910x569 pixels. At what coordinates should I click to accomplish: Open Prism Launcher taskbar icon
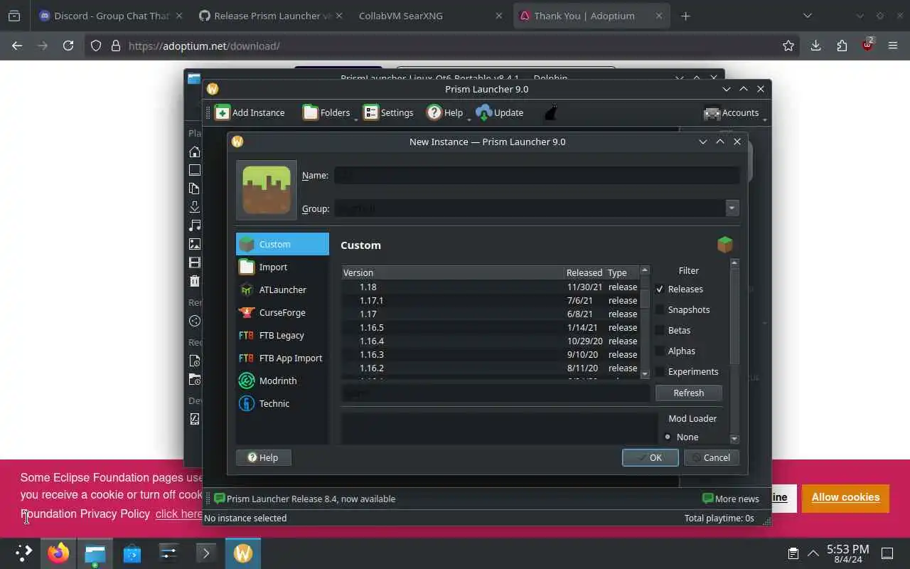[243, 553]
